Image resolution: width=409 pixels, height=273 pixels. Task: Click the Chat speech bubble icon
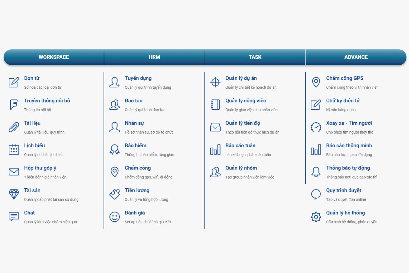pos(14,217)
